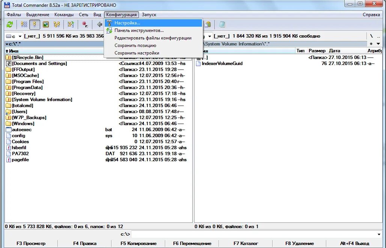The height and width of the screenshot is (248, 386).
Task: Choose Сохранить позицию menu entry
Action: coord(153,45)
